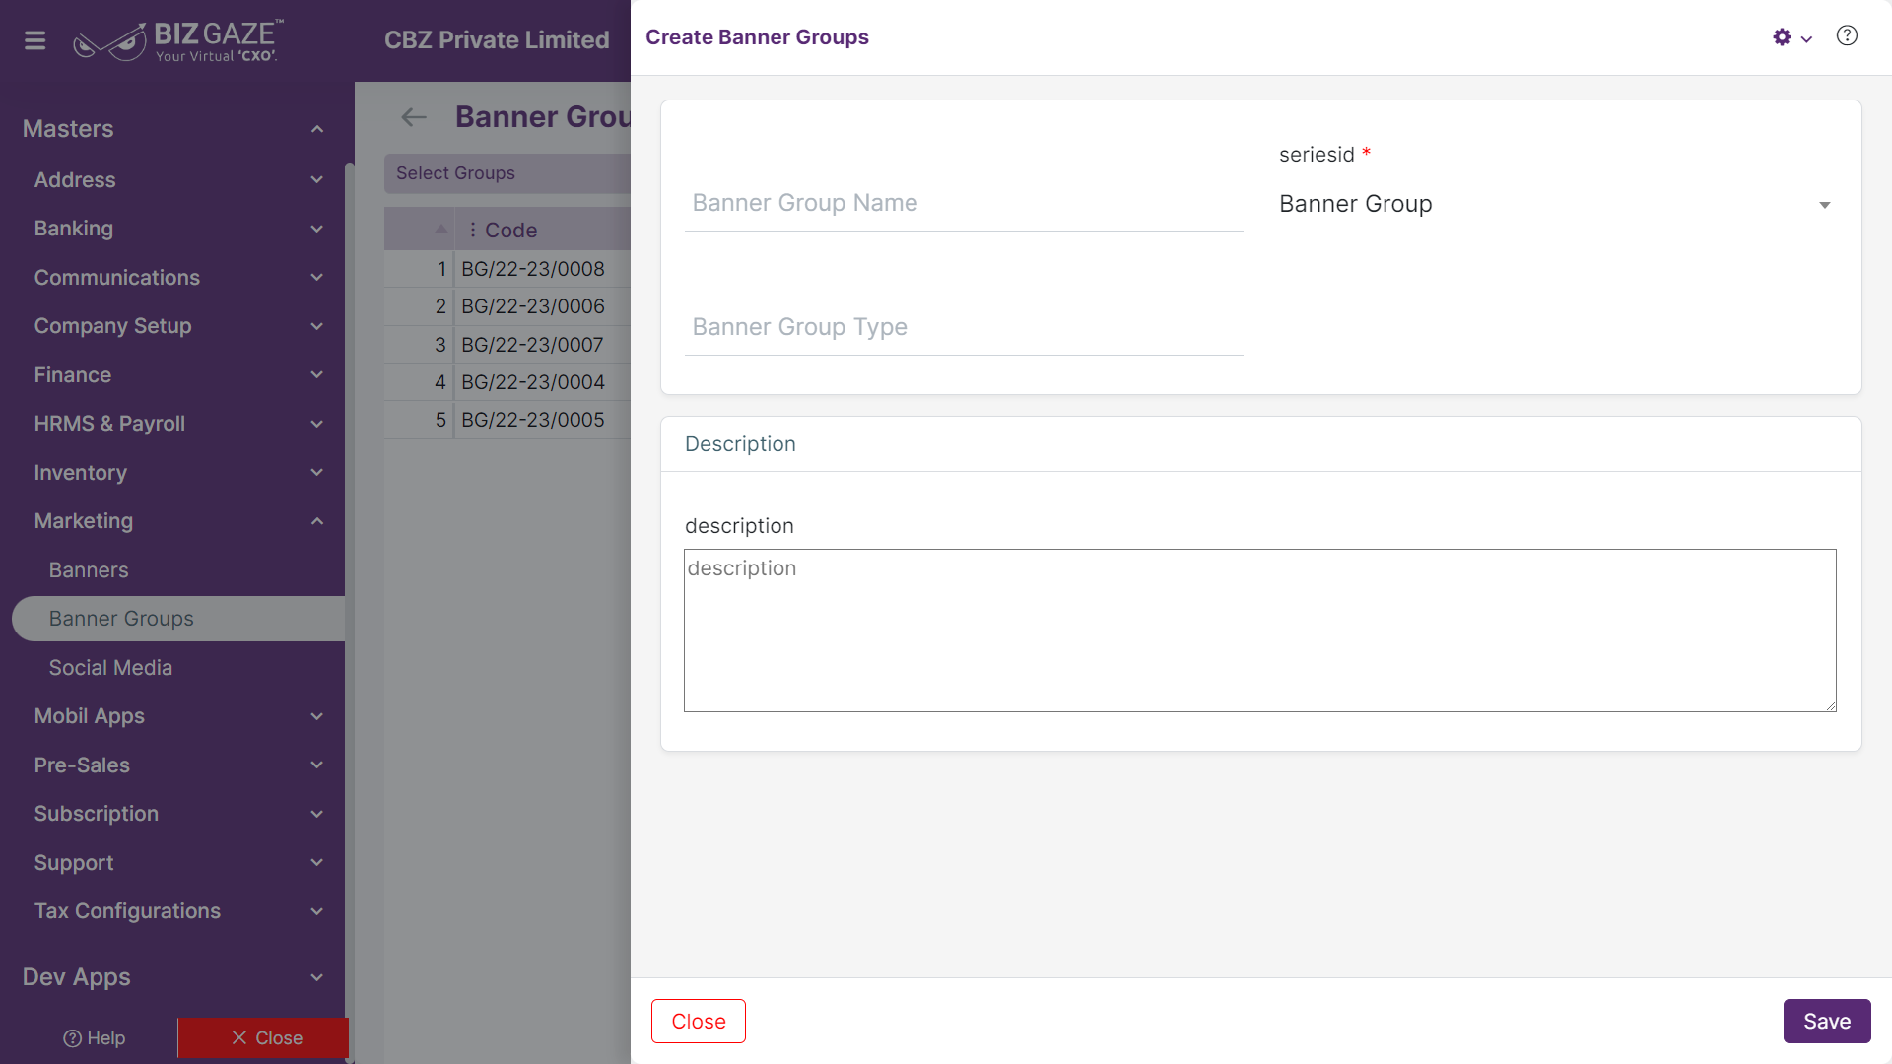Expand the HRMS & Payroll menu
The height and width of the screenshot is (1064, 1892).
click(x=177, y=424)
